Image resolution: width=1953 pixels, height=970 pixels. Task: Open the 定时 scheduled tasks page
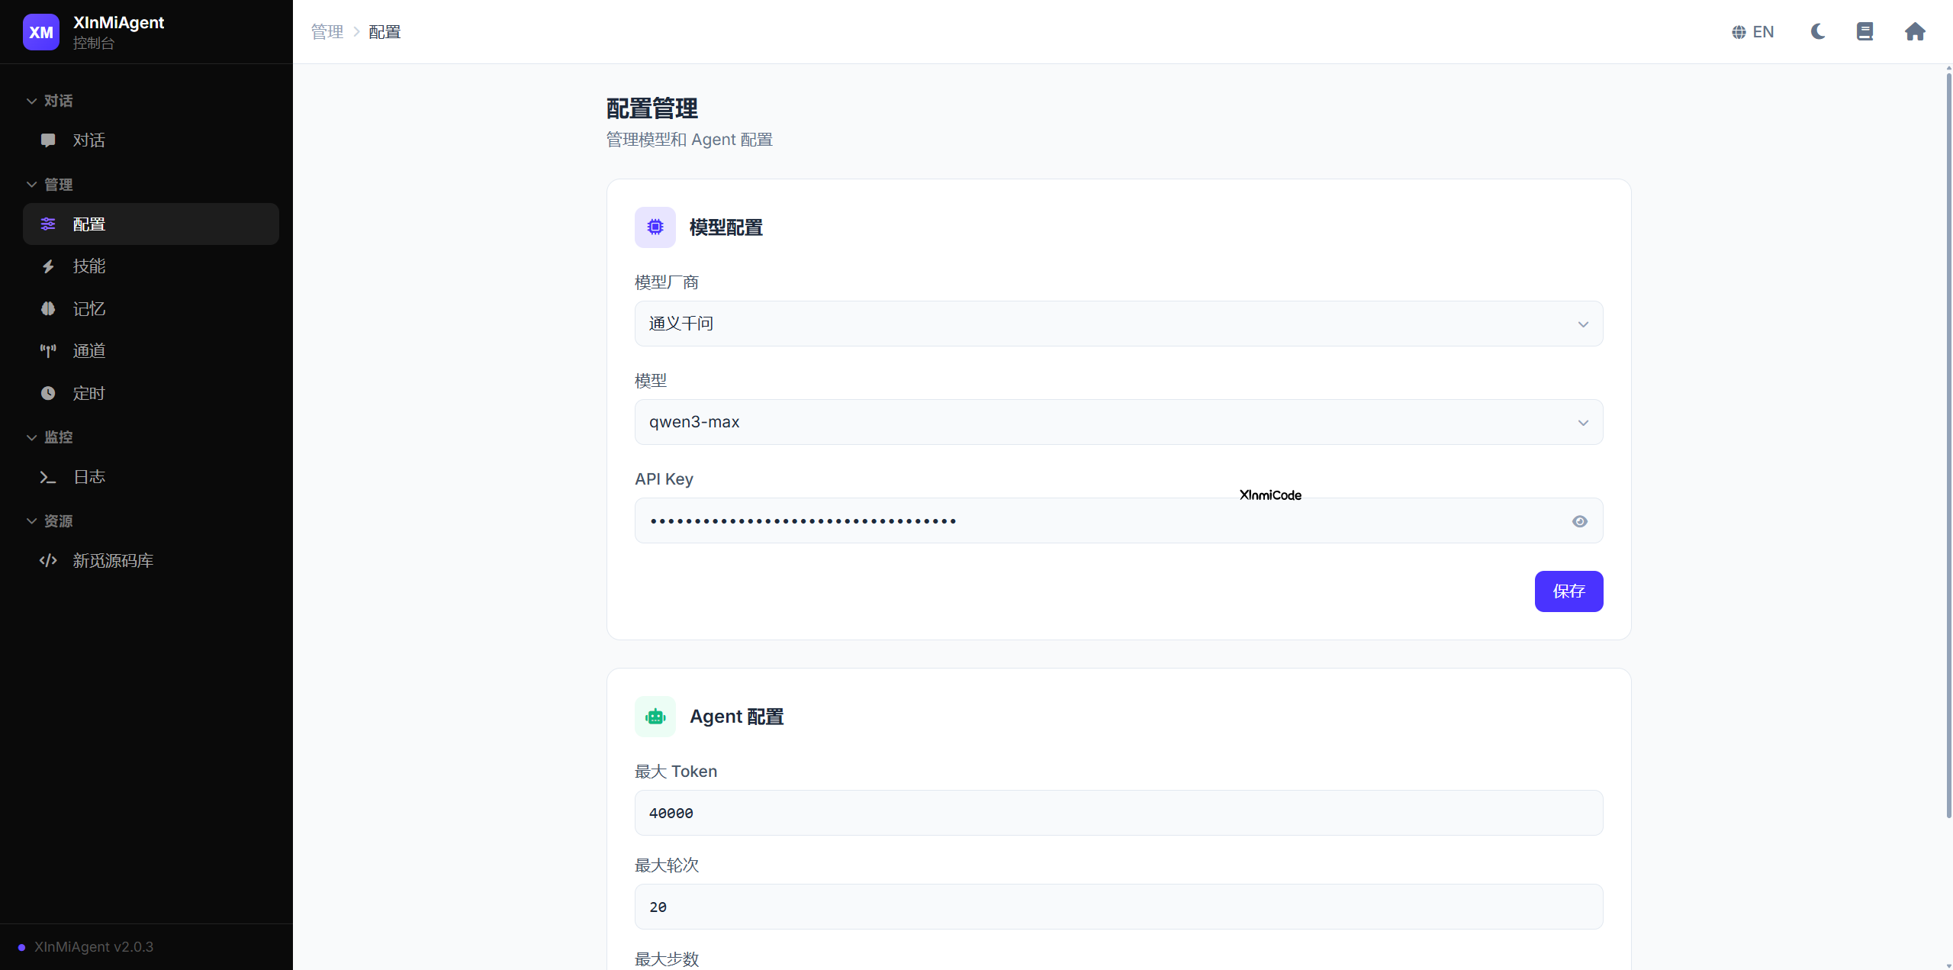pyautogui.click(x=88, y=393)
